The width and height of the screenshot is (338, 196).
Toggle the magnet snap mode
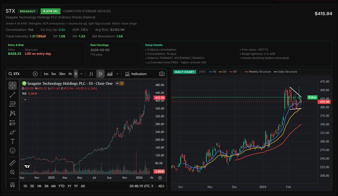(12, 184)
